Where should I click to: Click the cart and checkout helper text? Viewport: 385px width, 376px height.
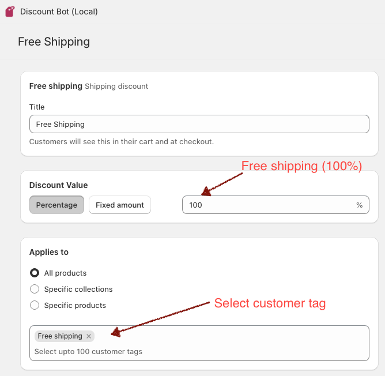[x=121, y=141]
